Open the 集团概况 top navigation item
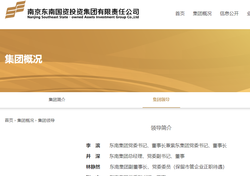Screen dimensions: 250x176 [202, 14]
